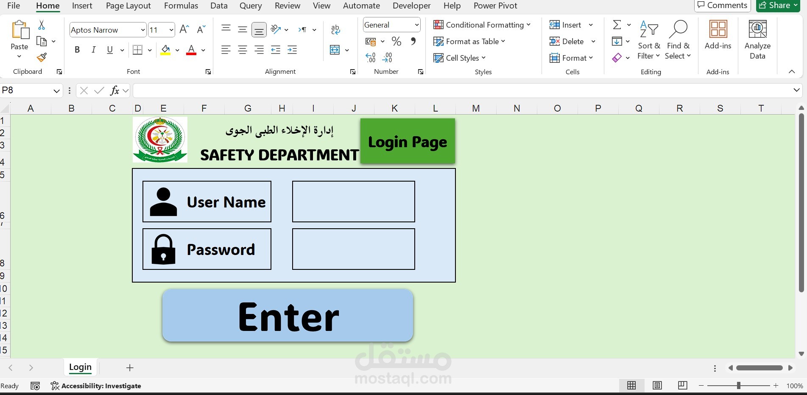807x395 pixels.
Task: Click the zoom slider handle
Action: click(x=738, y=385)
